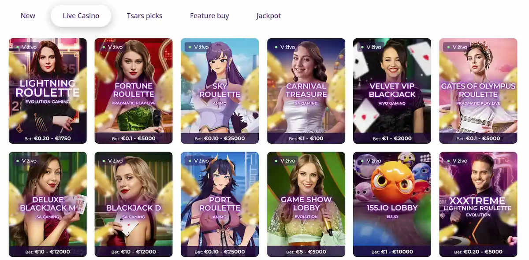529x260 pixels.
Task: Click the V živo badge on Lightning Roulette
Action: (x=26, y=47)
